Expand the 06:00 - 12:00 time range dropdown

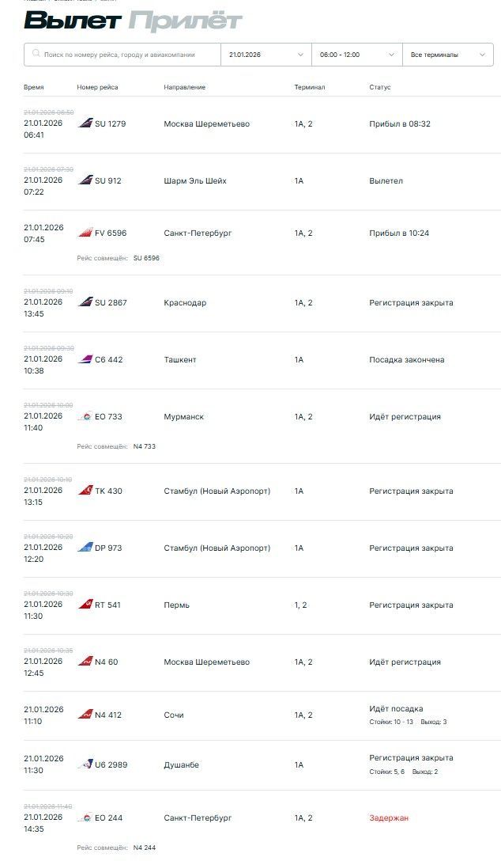(x=356, y=55)
